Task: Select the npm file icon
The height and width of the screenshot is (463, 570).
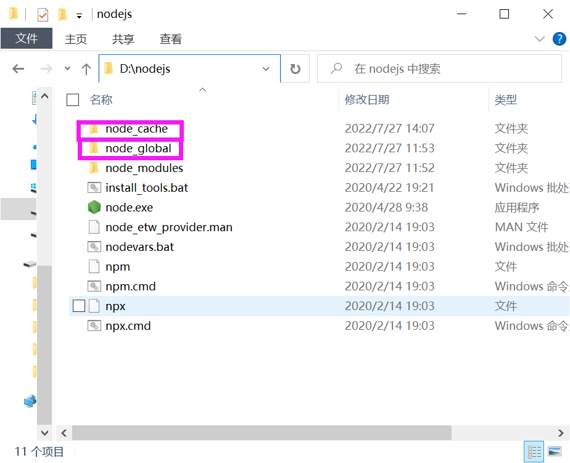Action: [94, 266]
